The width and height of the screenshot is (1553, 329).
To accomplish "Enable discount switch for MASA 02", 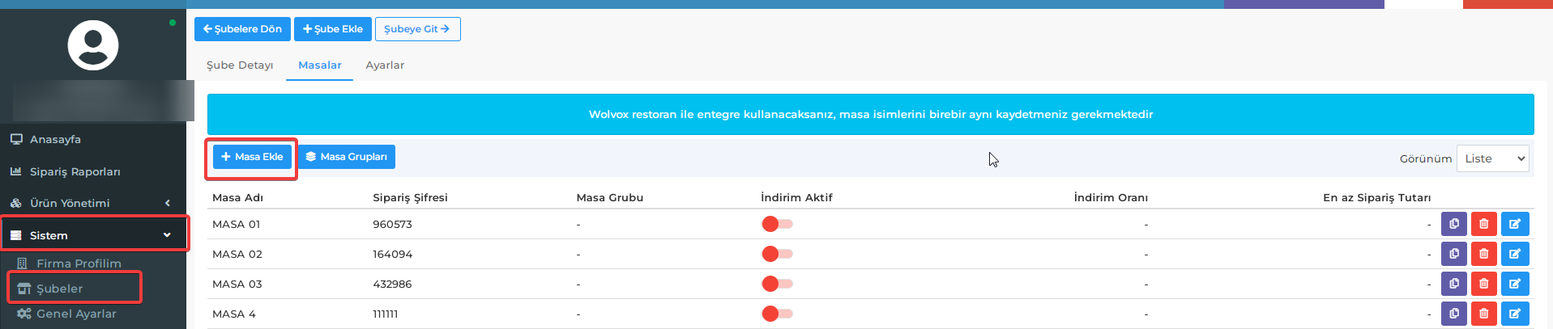I will pyautogui.click(x=777, y=254).
